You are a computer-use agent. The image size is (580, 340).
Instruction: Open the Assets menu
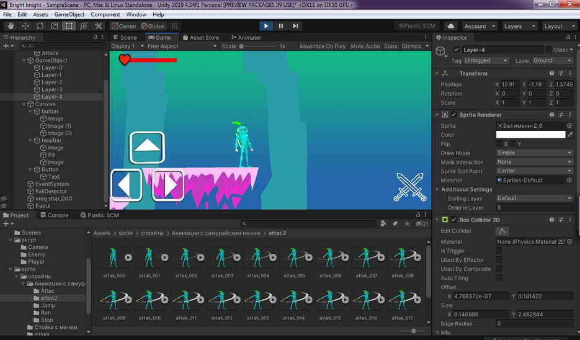click(x=41, y=14)
